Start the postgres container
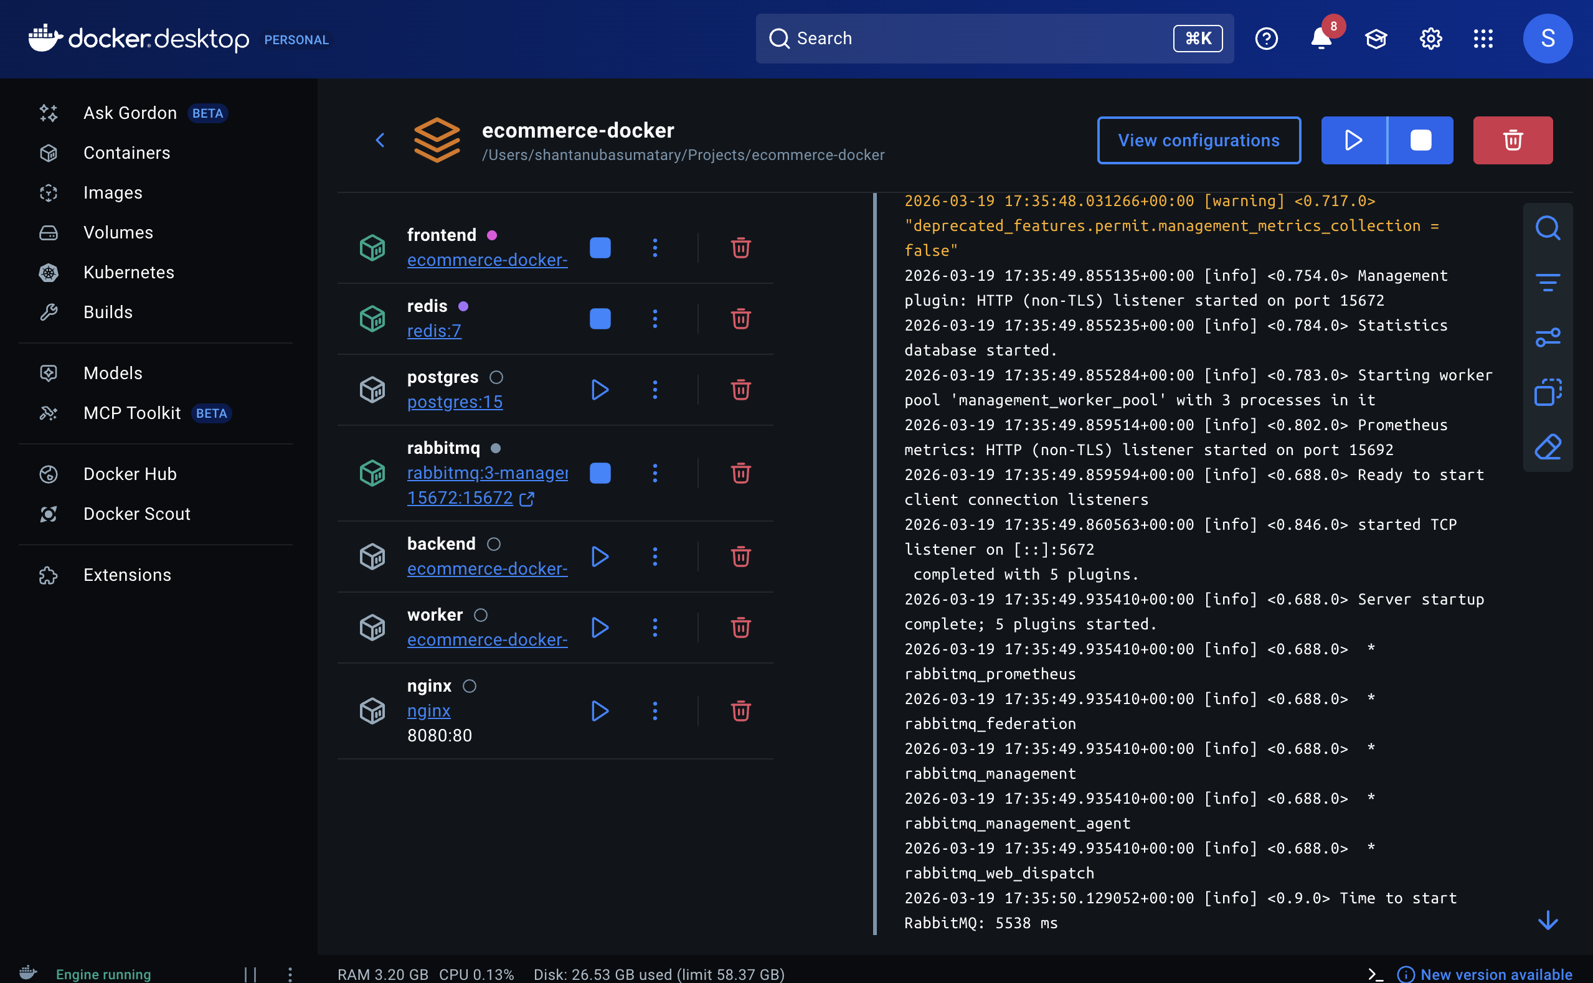Image resolution: width=1593 pixels, height=983 pixels. 600,390
